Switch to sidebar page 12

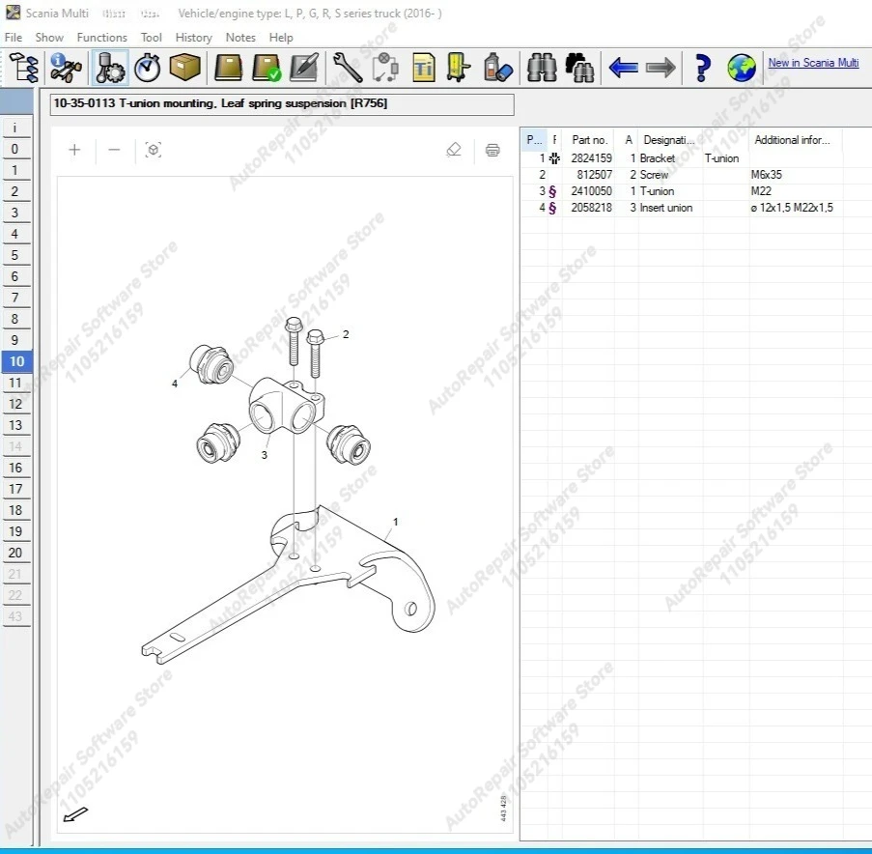(16, 404)
